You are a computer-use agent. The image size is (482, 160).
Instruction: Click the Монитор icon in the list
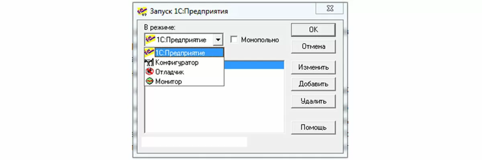point(149,81)
